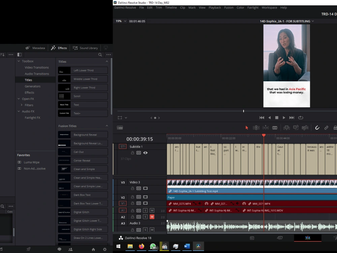
Task: Click the Overwrite Clip icon
Action: pos(296,128)
